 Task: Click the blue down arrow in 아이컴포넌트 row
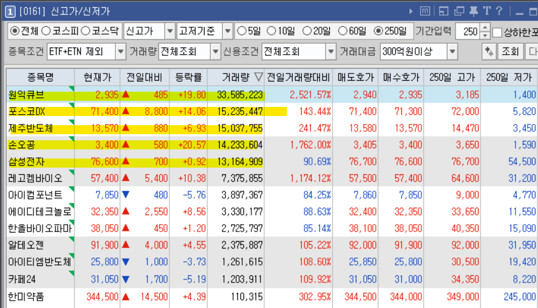[x=126, y=194]
